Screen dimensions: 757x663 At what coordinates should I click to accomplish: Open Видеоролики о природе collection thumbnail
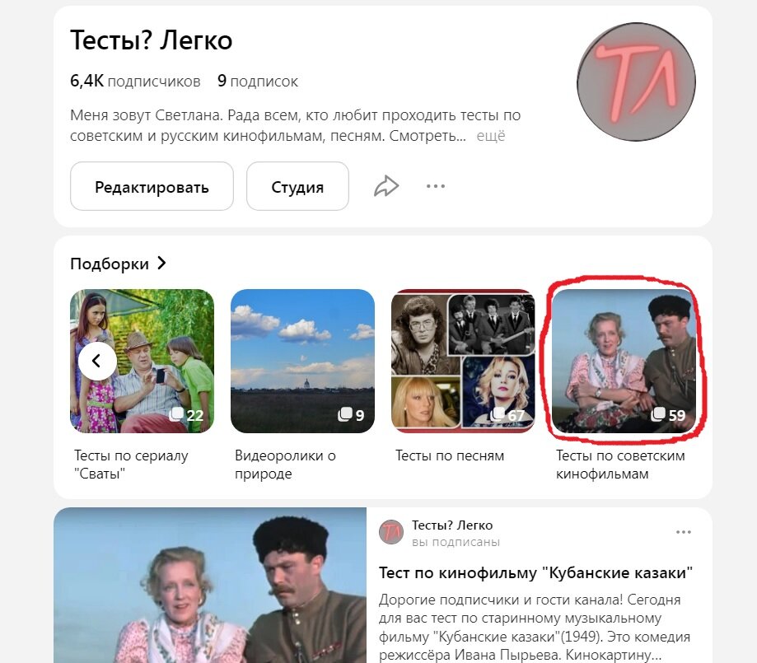point(302,361)
